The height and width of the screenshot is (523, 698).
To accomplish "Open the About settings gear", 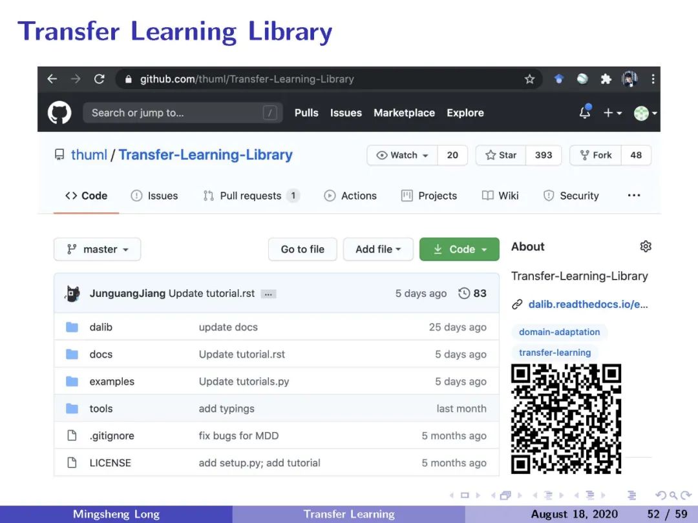I will click(646, 247).
